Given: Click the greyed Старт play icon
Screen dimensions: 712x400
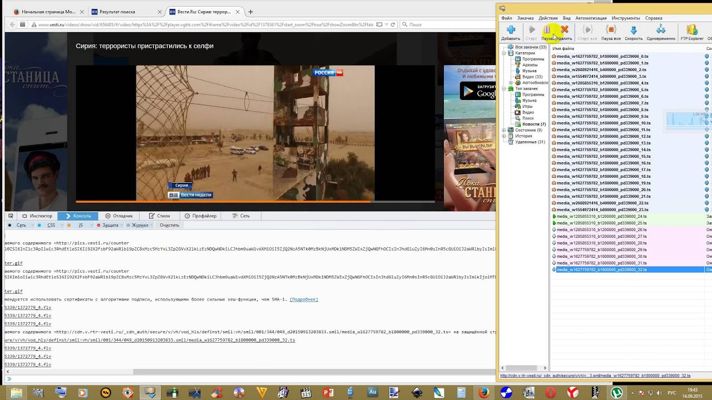Looking at the screenshot, I should 532,29.
